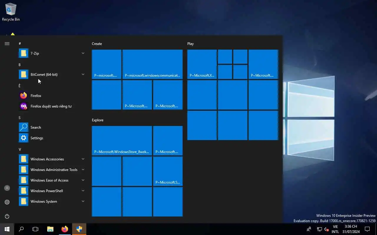Expand the BitComet (64-bit) chevron
This screenshot has width=377, height=235.
click(x=83, y=74)
